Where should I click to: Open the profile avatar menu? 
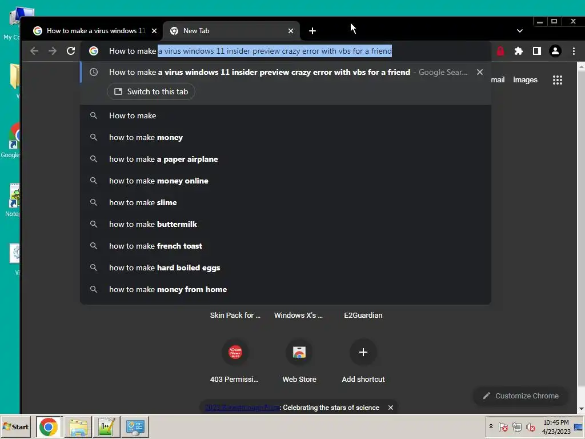(555, 51)
